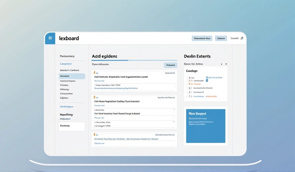
Task: Click the orange tag on the bottom card
Action: point(94,134)
